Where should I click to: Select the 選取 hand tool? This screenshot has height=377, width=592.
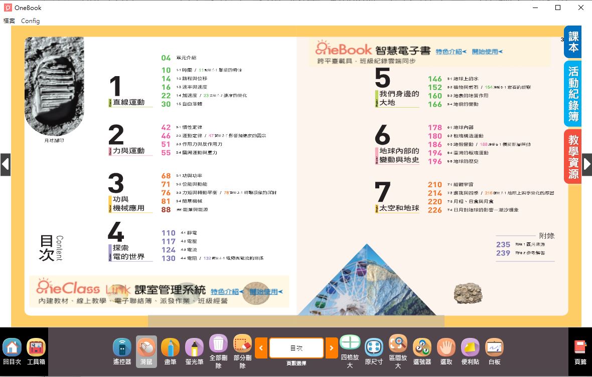click(x=447, y=351)
